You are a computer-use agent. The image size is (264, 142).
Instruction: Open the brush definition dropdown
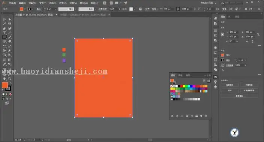tap(95, 9)
